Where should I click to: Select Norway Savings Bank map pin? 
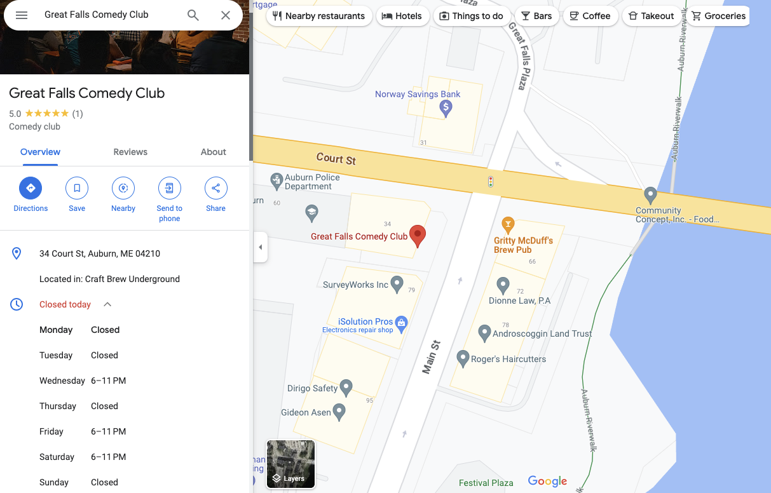click(x=446, y=109)
